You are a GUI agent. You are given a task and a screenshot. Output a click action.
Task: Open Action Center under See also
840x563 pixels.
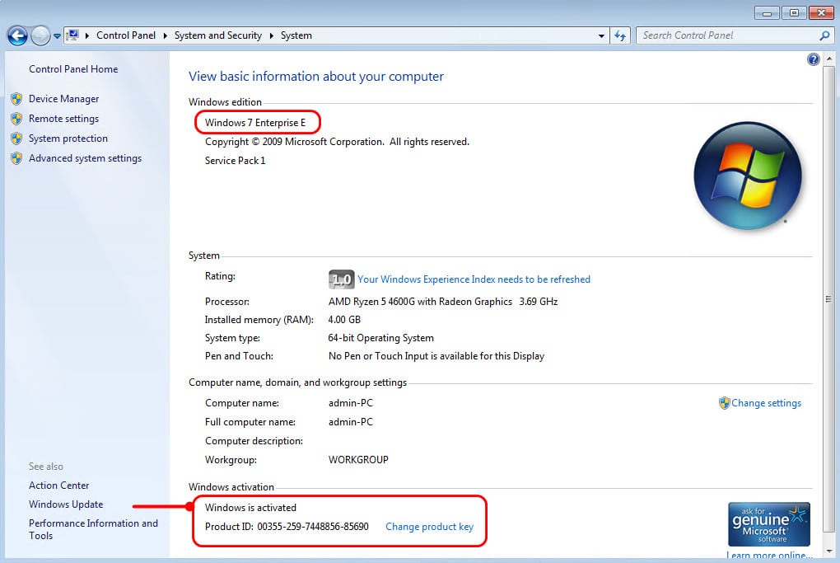click(59, 486)
